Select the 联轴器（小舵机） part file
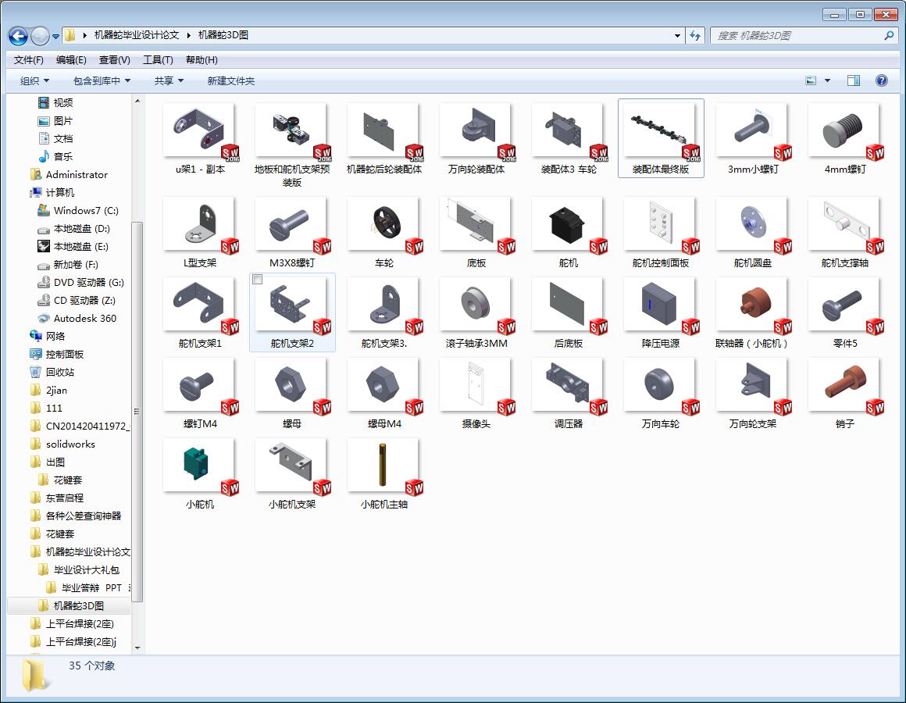906x703 pixels. click(x=753, y=312)
